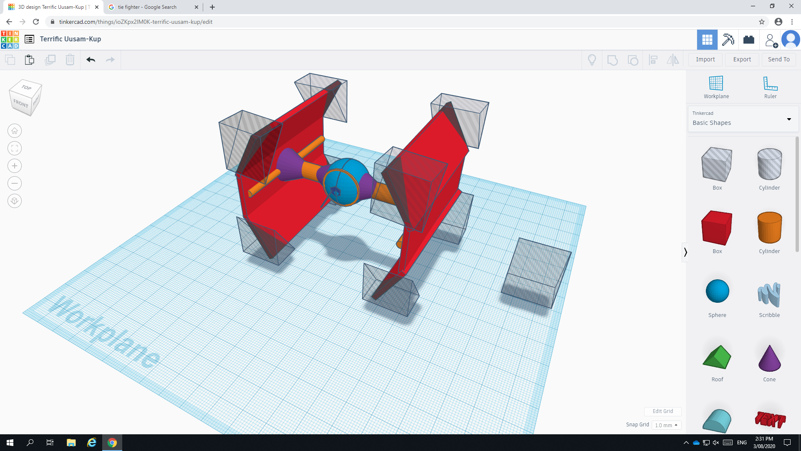Click the Export button
The image size is (801, 451).
click(x=742, y=59)
